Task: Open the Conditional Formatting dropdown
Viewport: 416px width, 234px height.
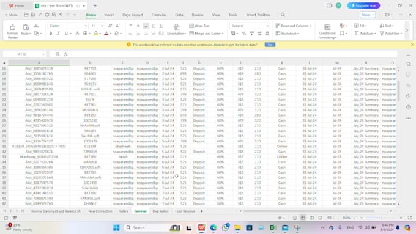Action: pyautogui.click(x=327, y=32)
